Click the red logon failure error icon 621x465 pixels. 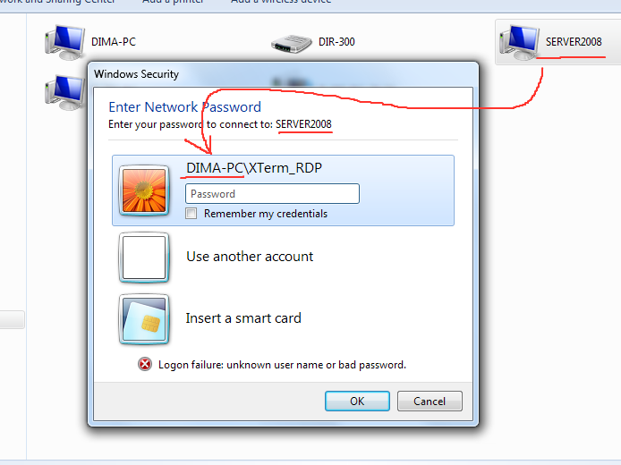click(x=145, y=364)
